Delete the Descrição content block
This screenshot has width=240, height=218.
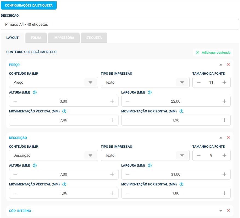click(x=229, y=137)
